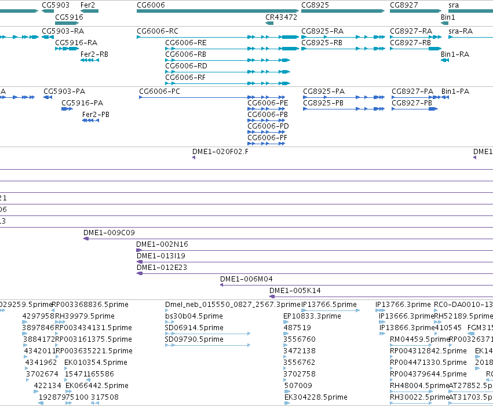Click the CG5916-PA protein glyph
The width and height of the screenshot is (493, 406).
pyautogui.click(x=67, y=109)
